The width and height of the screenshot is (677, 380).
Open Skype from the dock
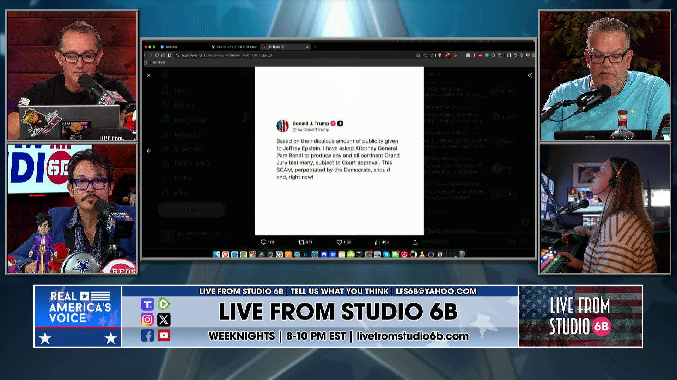(386, 254)
